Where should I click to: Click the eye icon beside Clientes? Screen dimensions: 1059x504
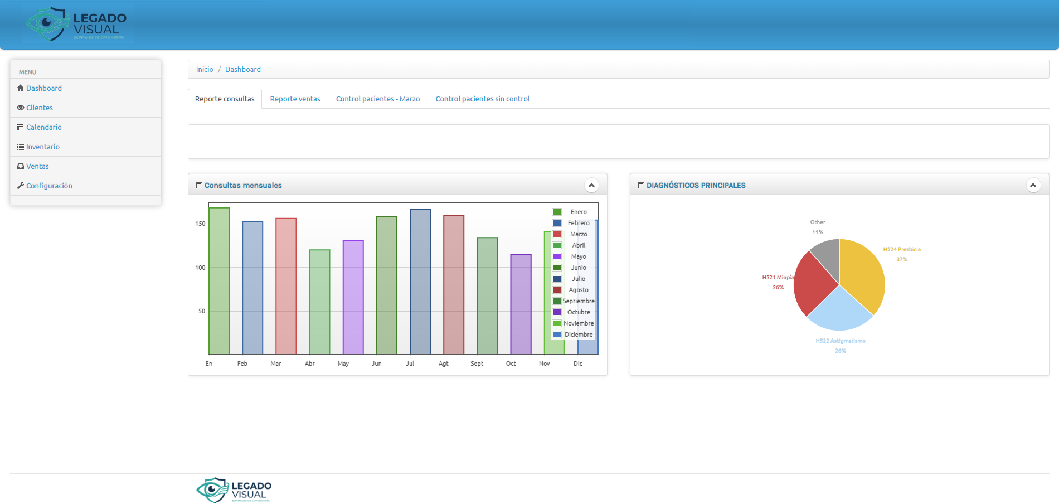[x=21, y=108]
